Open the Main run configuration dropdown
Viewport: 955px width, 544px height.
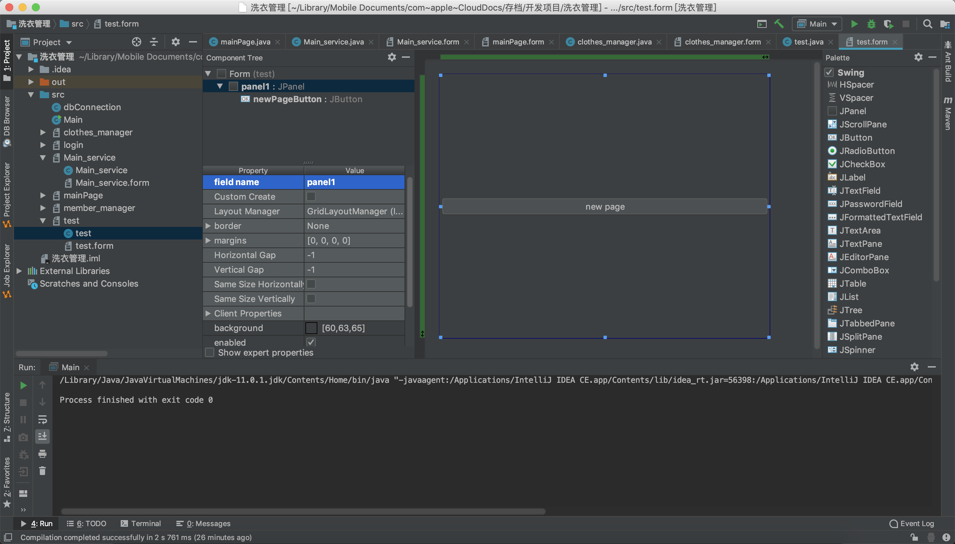[x=817, y=24]
